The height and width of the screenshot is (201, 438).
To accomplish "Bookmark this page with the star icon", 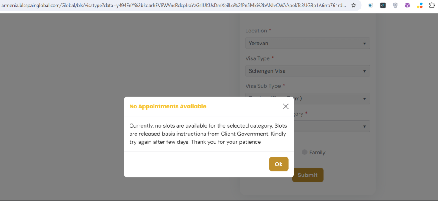I will pos(354,5).
